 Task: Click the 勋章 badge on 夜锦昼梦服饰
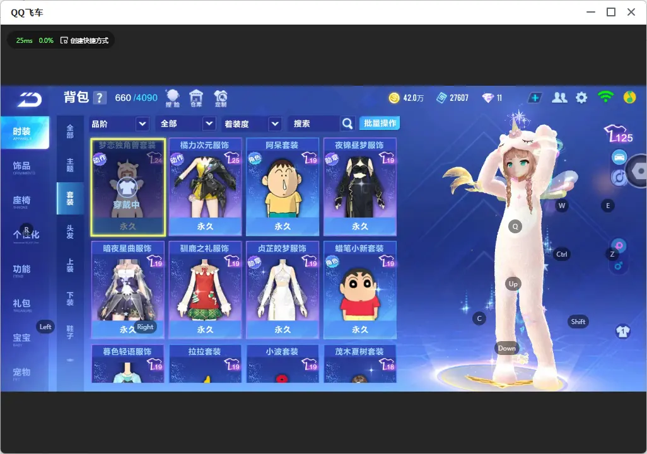pos(332,158)
